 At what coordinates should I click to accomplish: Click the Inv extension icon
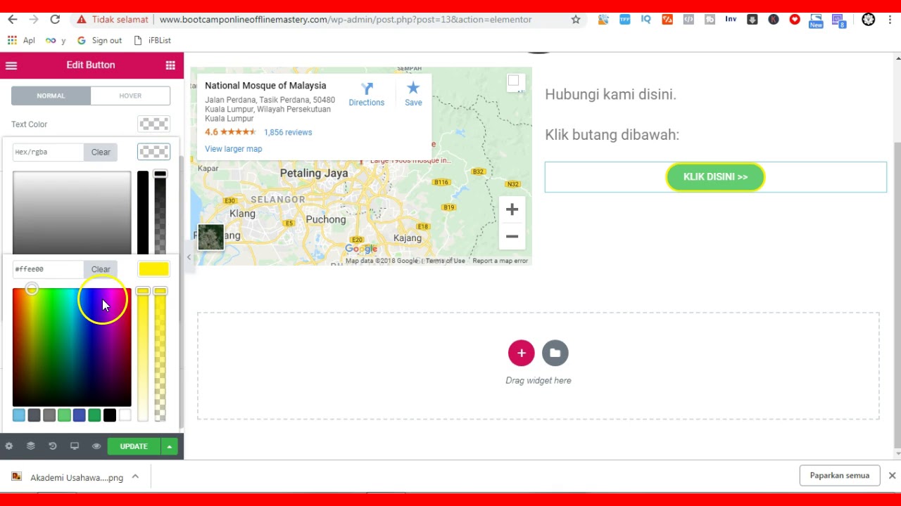click(731, 20)
